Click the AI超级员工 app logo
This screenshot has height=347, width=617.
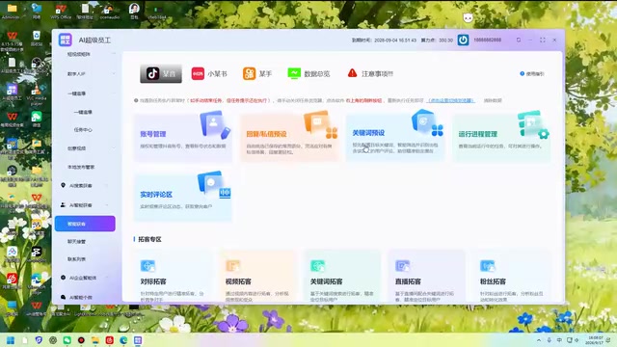65,40
